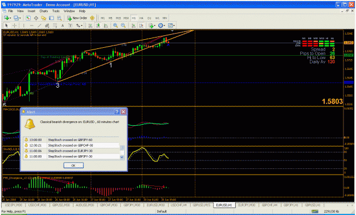
Task: Select the vertical line drawing tool
Action: pos(23,26)
